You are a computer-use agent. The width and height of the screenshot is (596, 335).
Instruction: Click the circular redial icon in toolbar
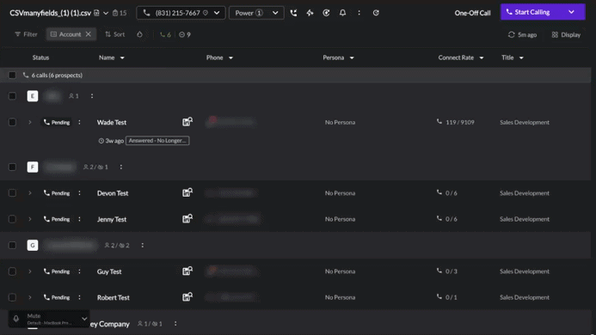[326, 13]
